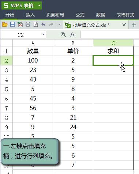
Task: Select cell containing 100
Action: tap(33, 61)
